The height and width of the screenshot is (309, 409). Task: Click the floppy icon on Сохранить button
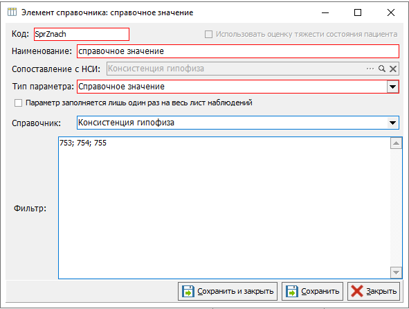tap(292, 291)
